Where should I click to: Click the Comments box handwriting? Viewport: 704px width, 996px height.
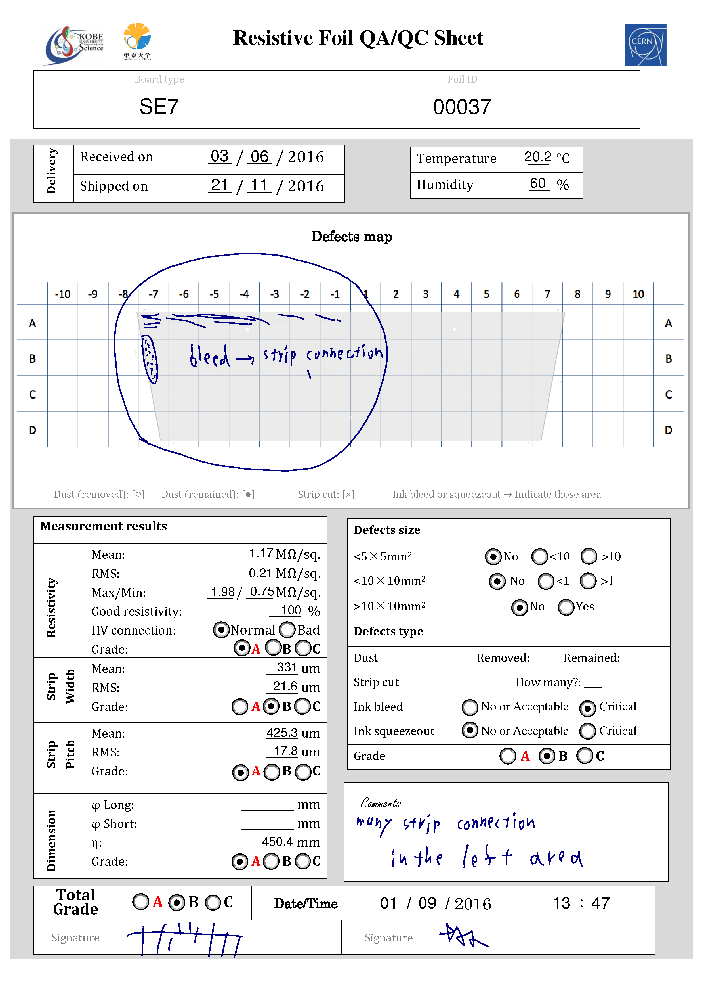(x=470, y=841)
